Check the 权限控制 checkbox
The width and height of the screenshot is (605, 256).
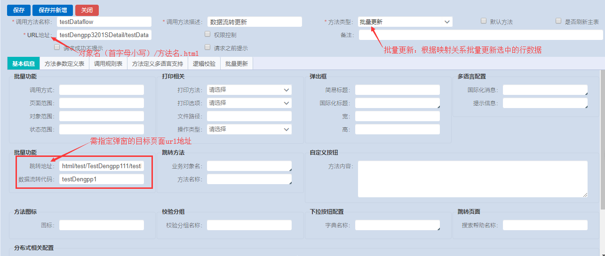point(207,34)
